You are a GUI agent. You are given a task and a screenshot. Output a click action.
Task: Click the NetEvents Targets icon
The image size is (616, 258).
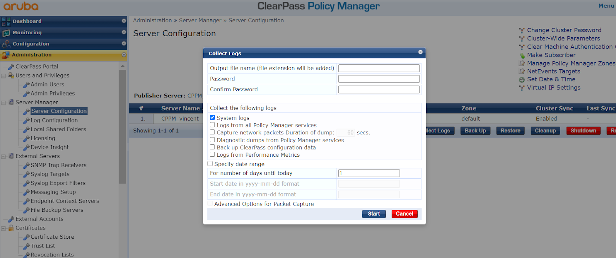pyautogui.click(x=522, y=72)
